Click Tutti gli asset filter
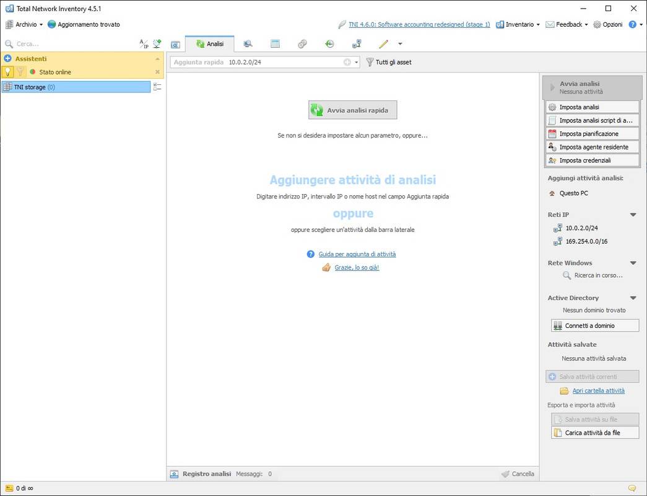 coord(389,63)
